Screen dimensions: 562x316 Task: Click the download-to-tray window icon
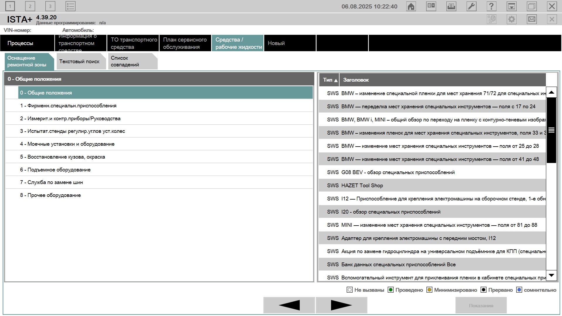(512, 6)
